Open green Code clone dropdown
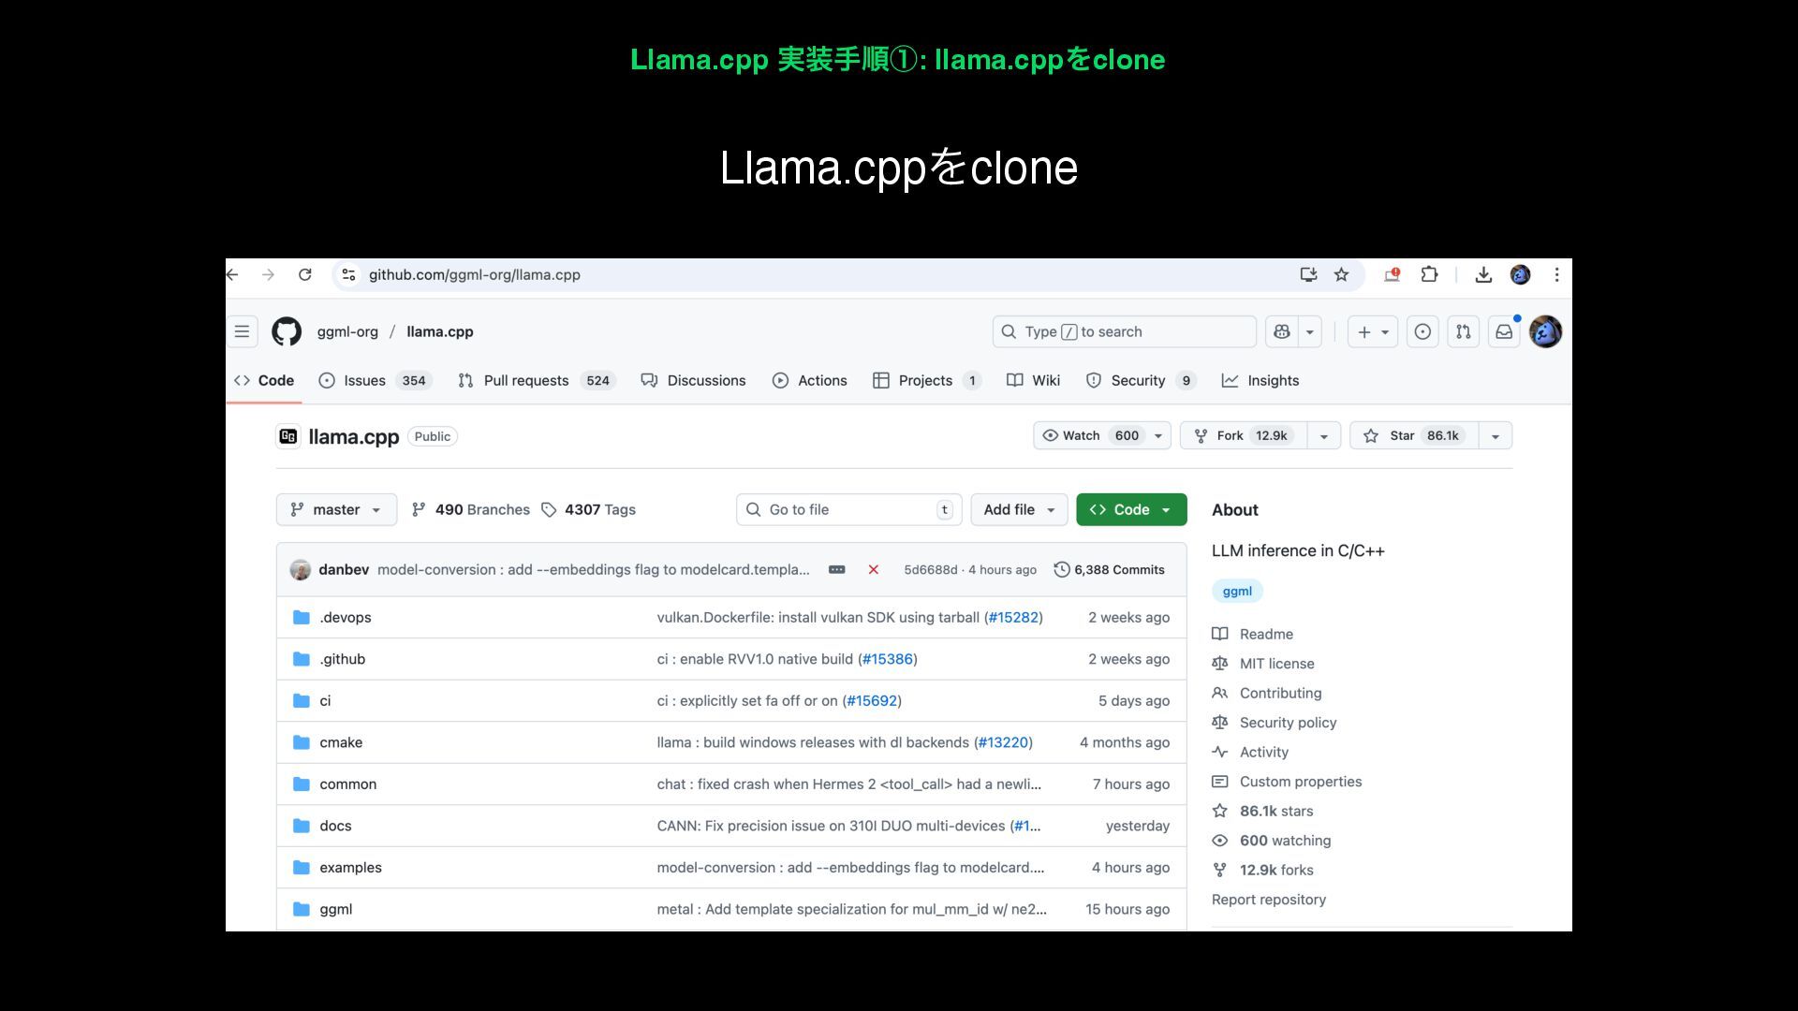The image size is (1798, 1011). point(1131,509)
